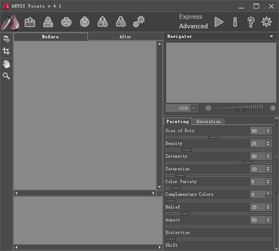279x251 pixels.
Task: Select the Zoom magnifier tool
Action: point(6,76)
